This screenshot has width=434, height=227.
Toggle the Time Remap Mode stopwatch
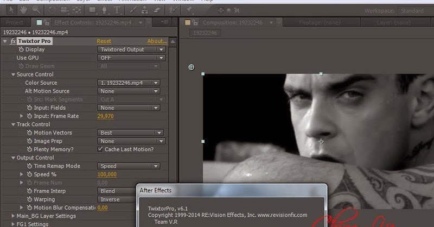30,166
